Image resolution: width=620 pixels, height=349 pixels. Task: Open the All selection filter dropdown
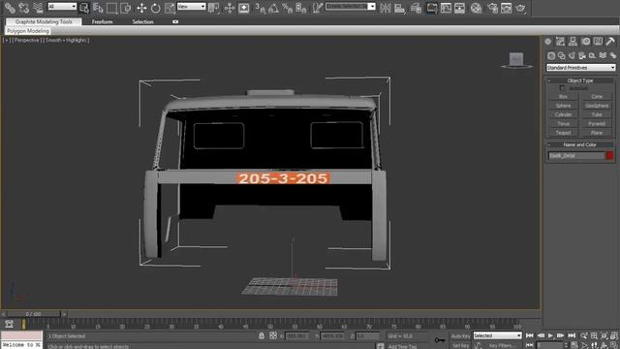click(62, 7)
